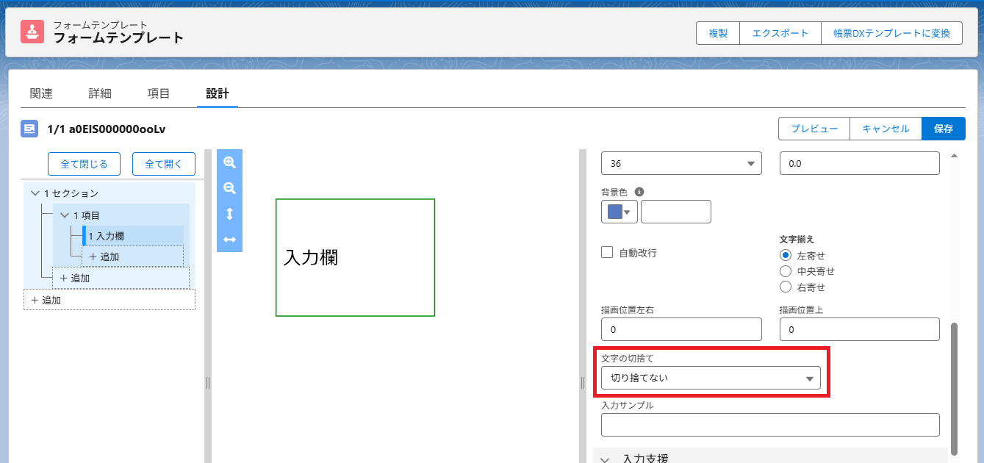The height and width of the screenshot is (463, 984).
Task: Click the fit width horizontal arrow icon
Action: coord(229,240)
